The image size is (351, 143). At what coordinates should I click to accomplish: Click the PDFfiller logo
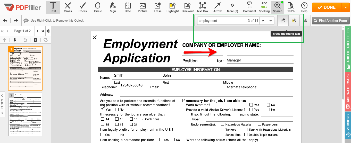click(22, 7)
